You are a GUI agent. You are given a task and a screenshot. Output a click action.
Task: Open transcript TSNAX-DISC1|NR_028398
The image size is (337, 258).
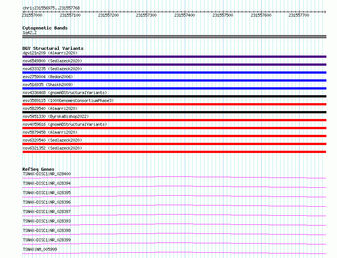(47, 230)
